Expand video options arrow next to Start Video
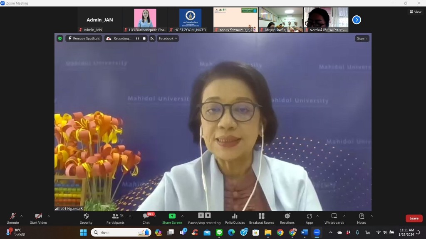Screen dimensions: 426x239 pyautogui.click(x=49, y=216)
